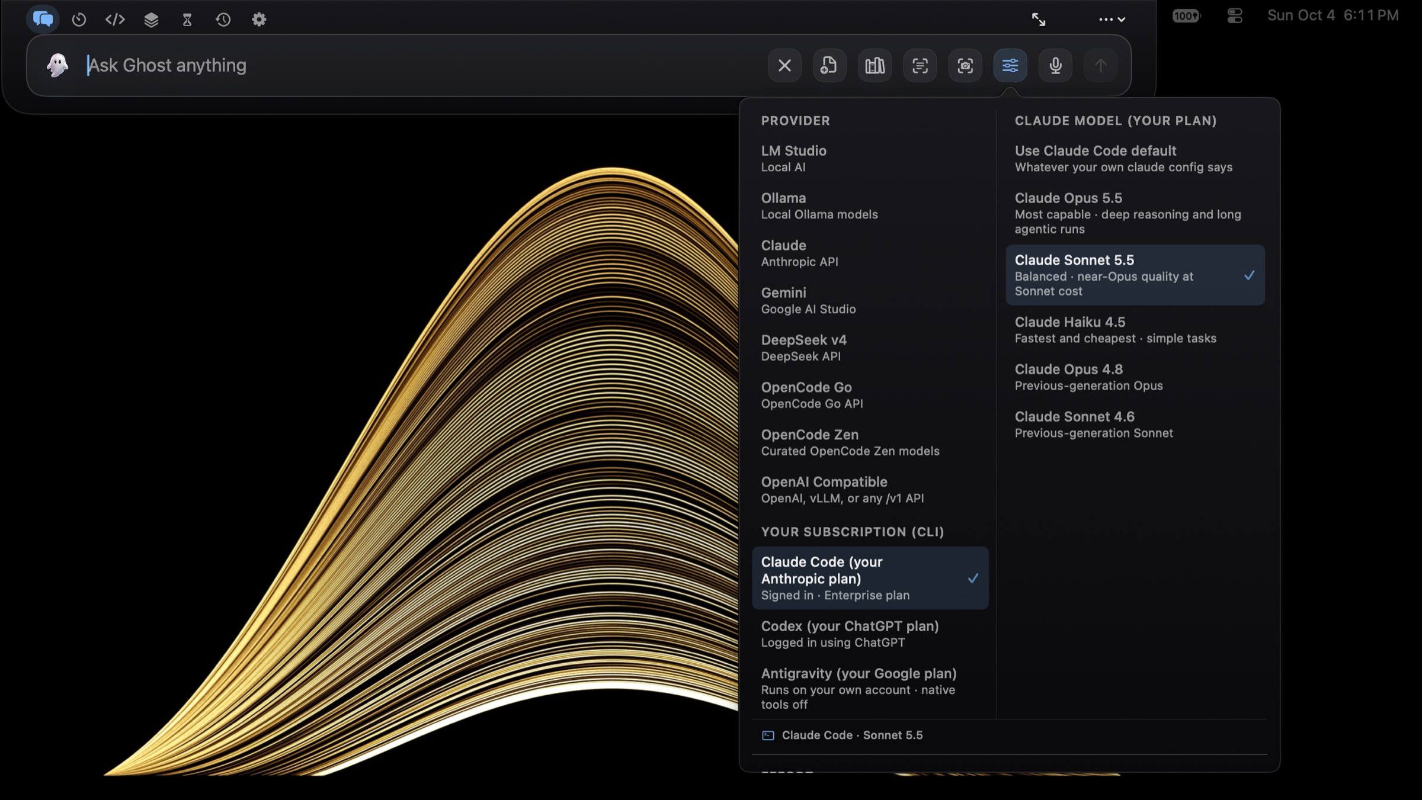This screenshot has width=1422, height=800.
Task: Open the three-dots more menu
Action: 1112,20
